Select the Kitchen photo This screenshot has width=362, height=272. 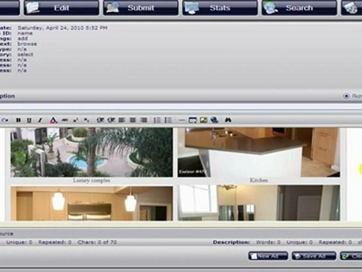tap(259, 152)
